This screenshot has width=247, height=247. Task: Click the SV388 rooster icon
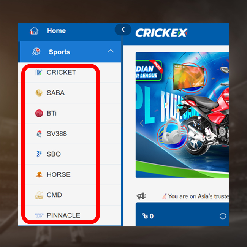[x=39, y=134]
